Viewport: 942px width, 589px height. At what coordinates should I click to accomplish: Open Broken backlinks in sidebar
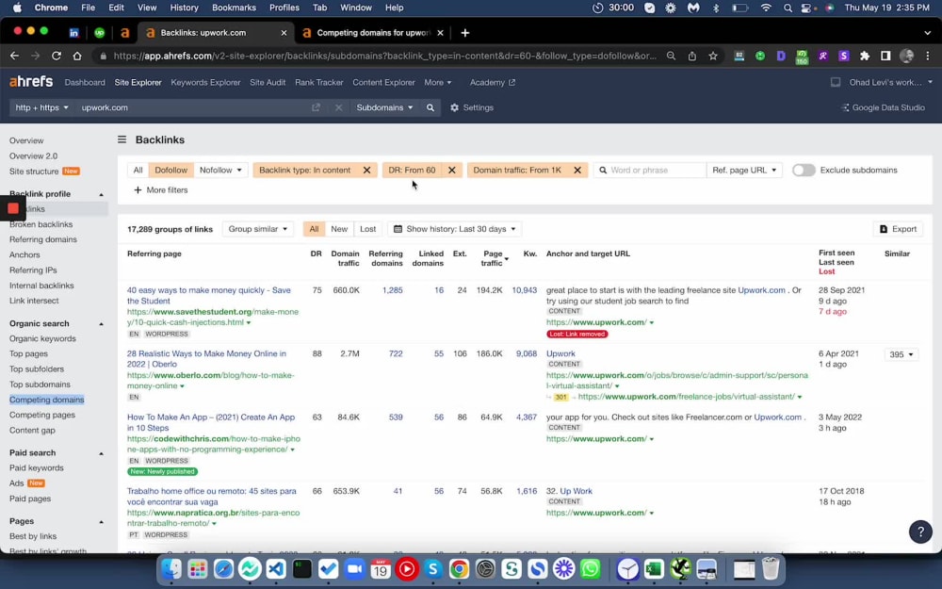tap(41, 224)
